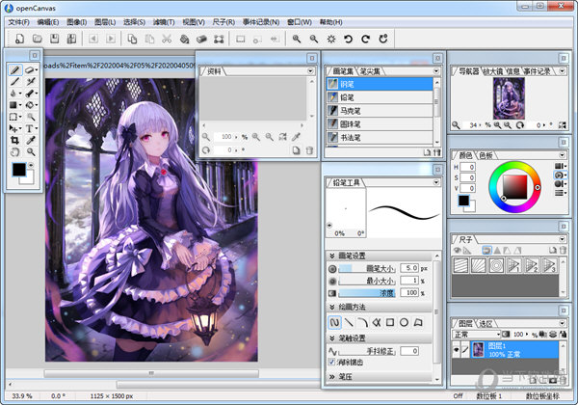Click Zoom in on main toolbar

(x=297, y=39)
